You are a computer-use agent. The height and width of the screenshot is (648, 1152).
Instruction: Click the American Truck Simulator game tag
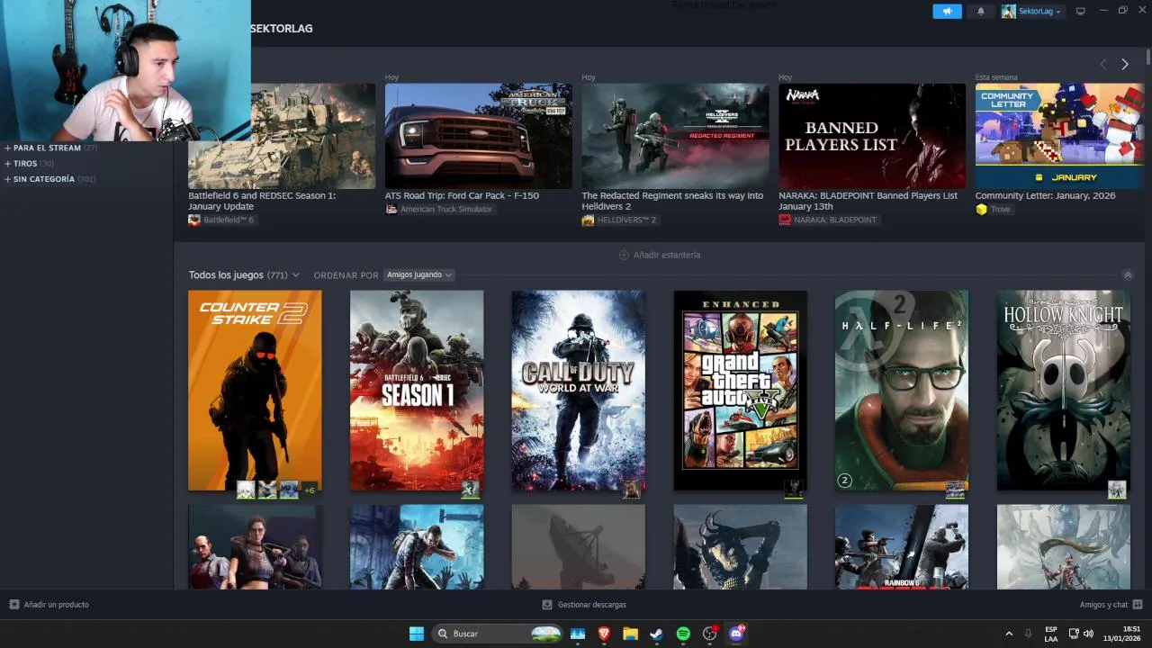click(439, 209)
